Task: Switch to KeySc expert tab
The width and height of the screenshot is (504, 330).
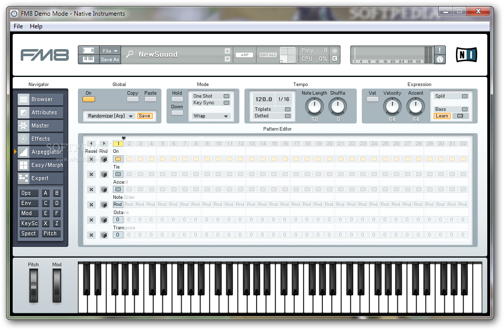Action: tap(28, 224)
